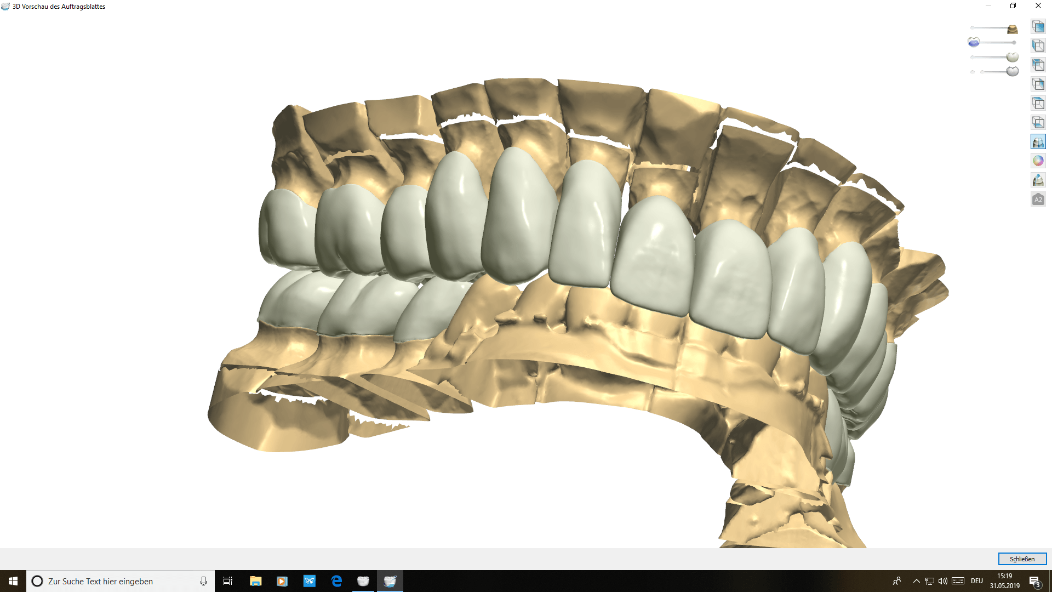Screen dimensions: 1052x592
Task: Switch to the bottom view cube icon
Action: [1038, 122]
